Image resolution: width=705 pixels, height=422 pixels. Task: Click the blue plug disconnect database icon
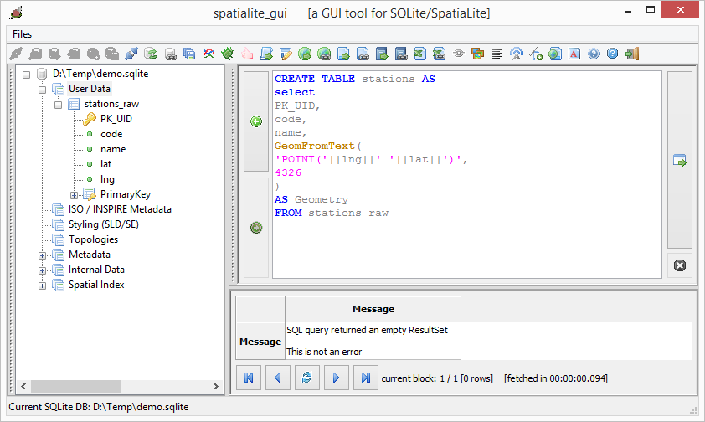131,54
